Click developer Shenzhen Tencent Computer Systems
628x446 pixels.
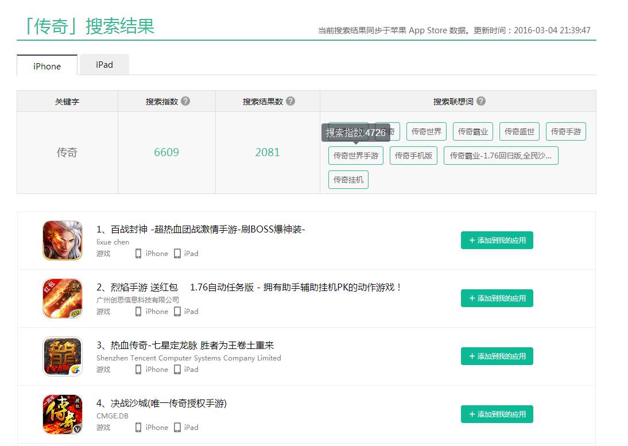(189, 358)
